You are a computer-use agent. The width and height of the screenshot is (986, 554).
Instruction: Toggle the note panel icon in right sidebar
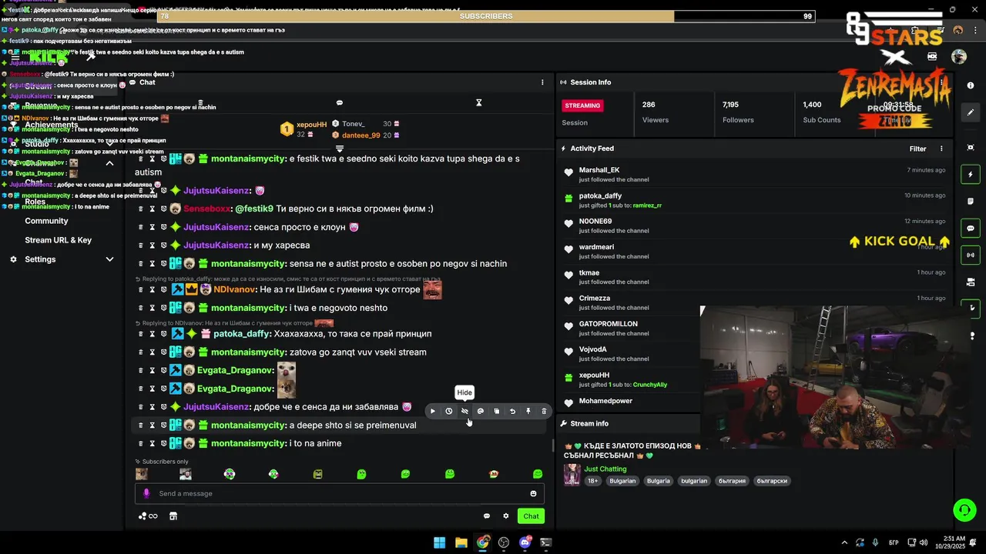click(971, 202)
